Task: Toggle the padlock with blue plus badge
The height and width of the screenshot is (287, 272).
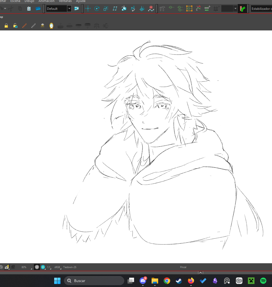Action: [x=15, y=26]
